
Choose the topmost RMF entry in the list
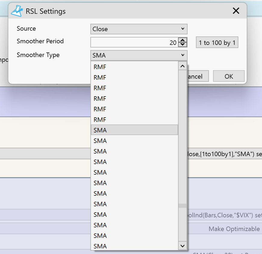[134, 67]
